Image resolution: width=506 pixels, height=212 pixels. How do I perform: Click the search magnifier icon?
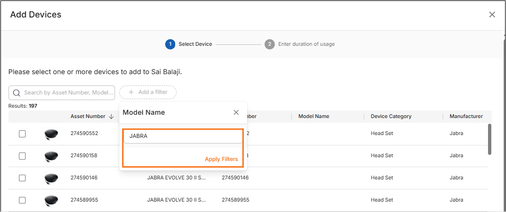(x=17, y=93)
